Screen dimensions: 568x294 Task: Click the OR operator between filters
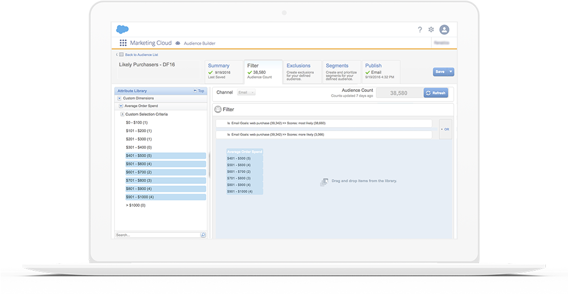445,129
